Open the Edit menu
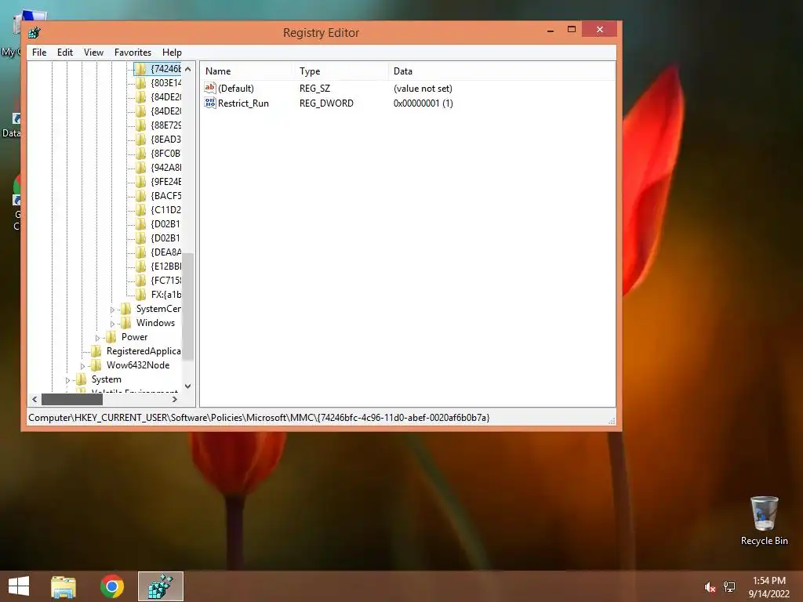The image size is (803, 602). (x=64, y=53)
